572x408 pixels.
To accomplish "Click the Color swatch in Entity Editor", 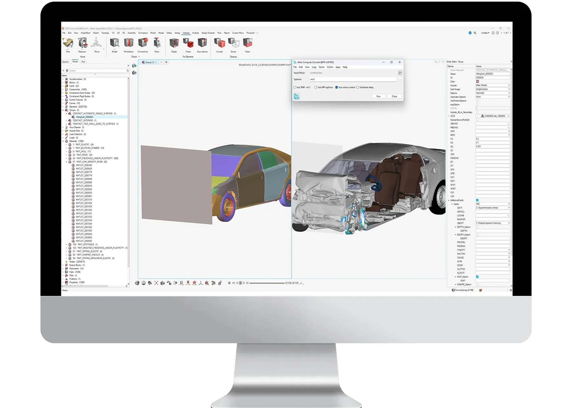I will [x=477, y=82].
